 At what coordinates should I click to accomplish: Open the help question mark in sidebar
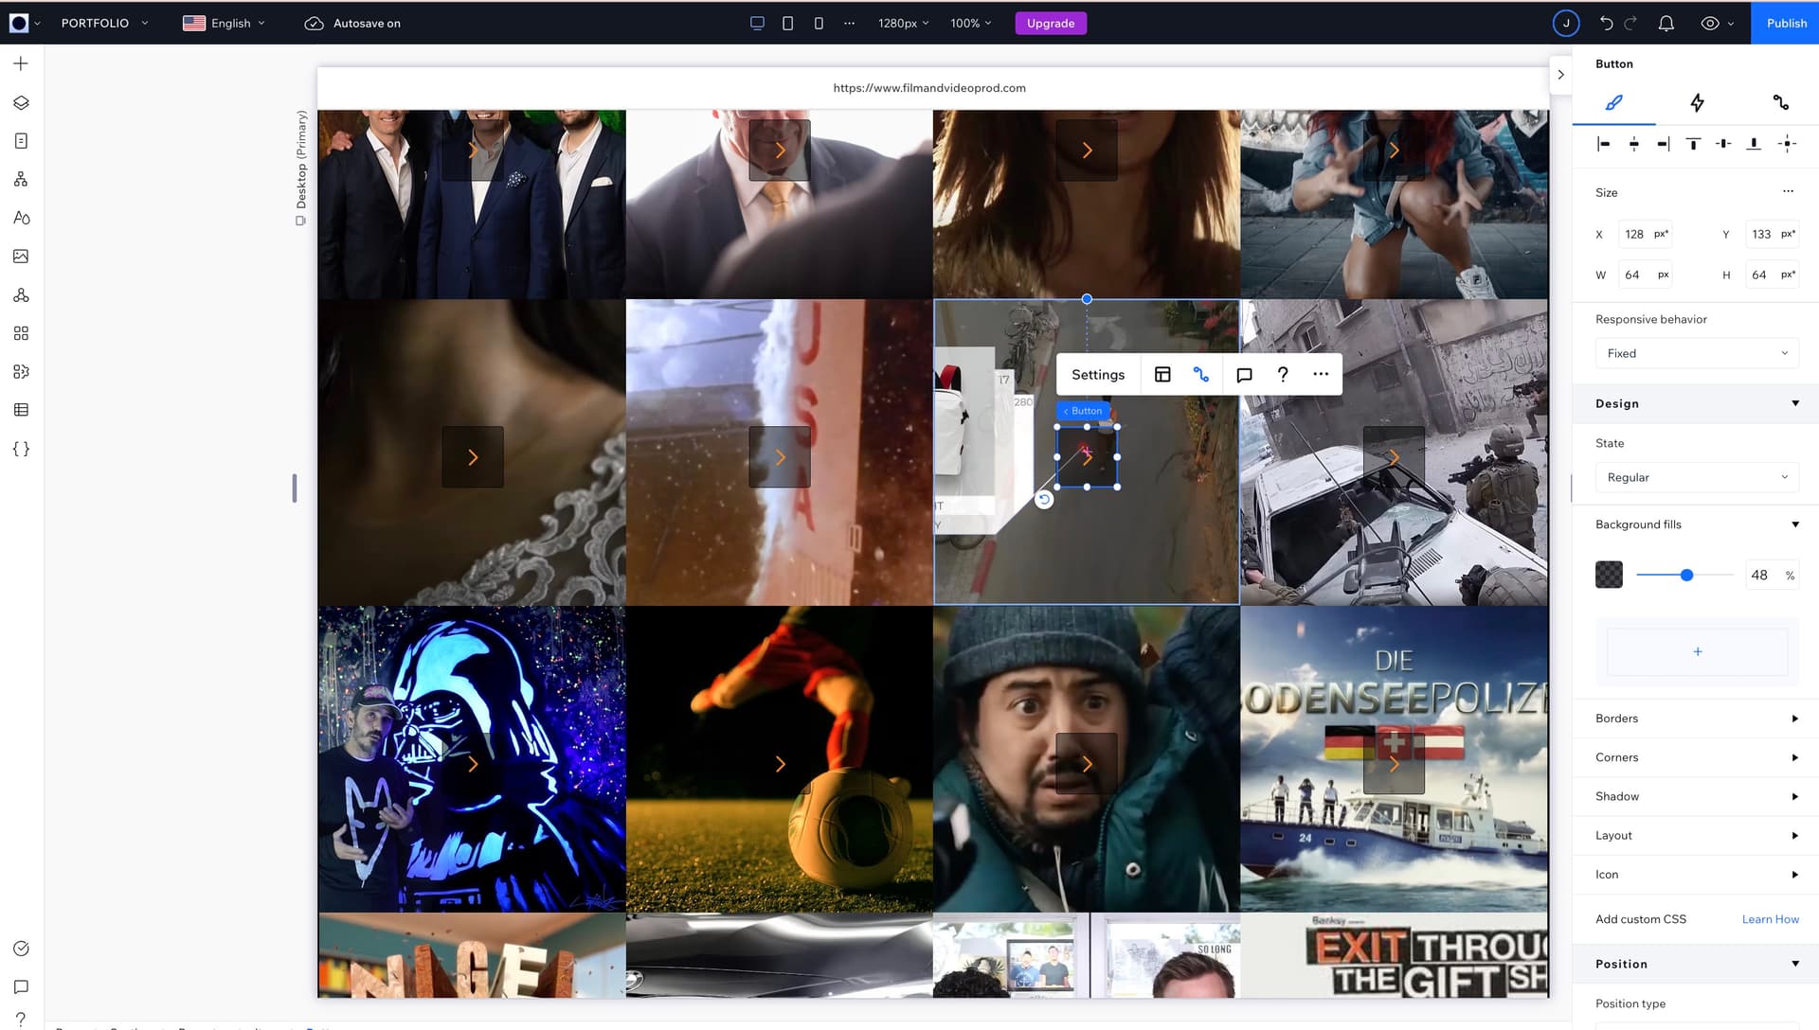point(21,1020)
